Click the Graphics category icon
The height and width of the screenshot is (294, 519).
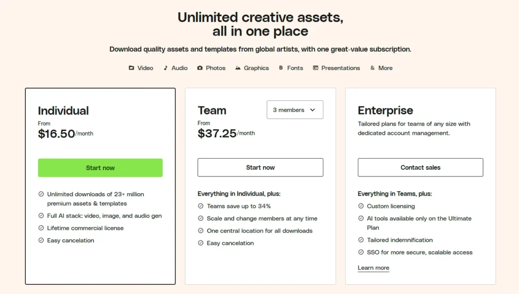point(238,68)
